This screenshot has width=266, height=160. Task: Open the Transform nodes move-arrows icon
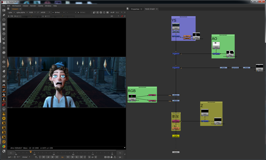pyautogui.click(x=4, y=48)
